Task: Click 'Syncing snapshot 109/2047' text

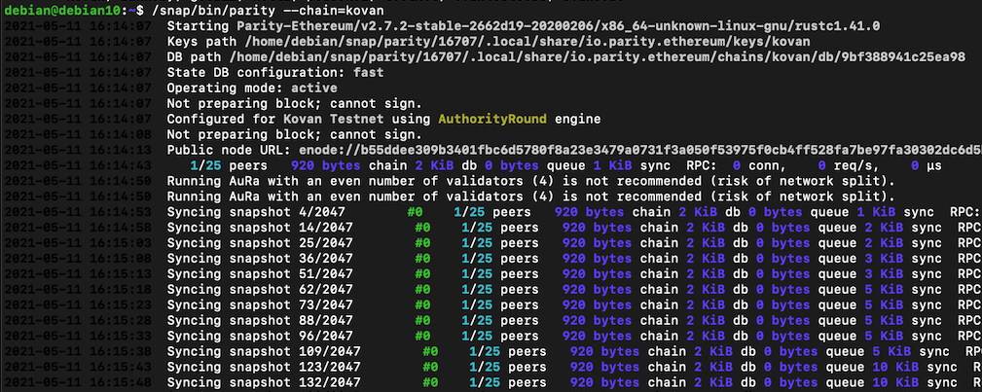Action: point(264,351)
